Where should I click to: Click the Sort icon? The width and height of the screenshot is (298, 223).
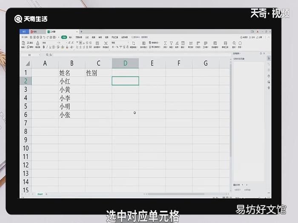(177, 43)
